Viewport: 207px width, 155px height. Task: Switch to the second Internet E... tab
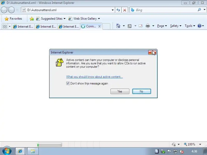[46, 27]
